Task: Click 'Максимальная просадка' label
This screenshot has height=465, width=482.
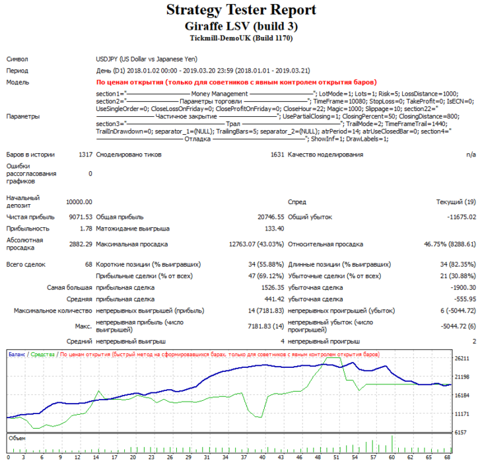Action: pos(132,244)
